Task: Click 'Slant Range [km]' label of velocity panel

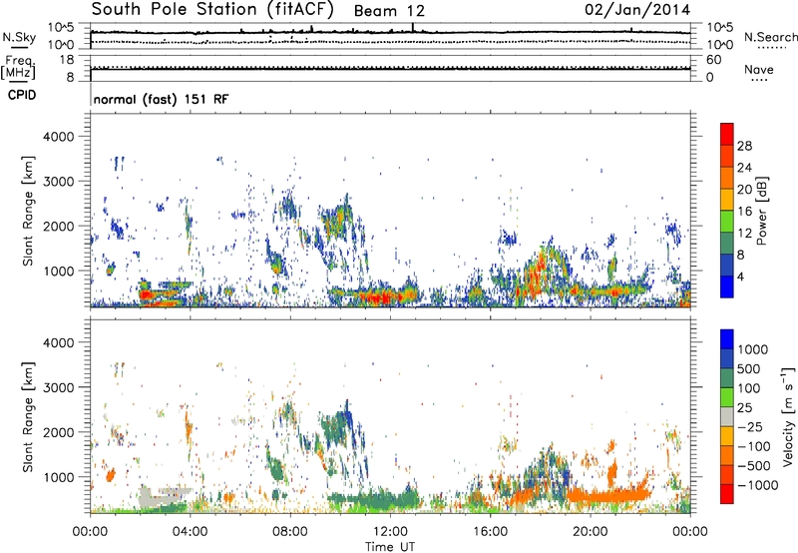Action: (28, 417)
